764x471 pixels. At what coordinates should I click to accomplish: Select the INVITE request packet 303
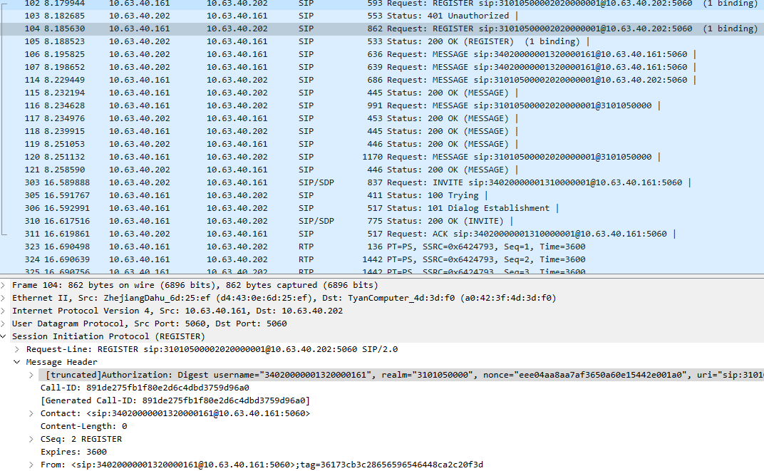(285, 182)
